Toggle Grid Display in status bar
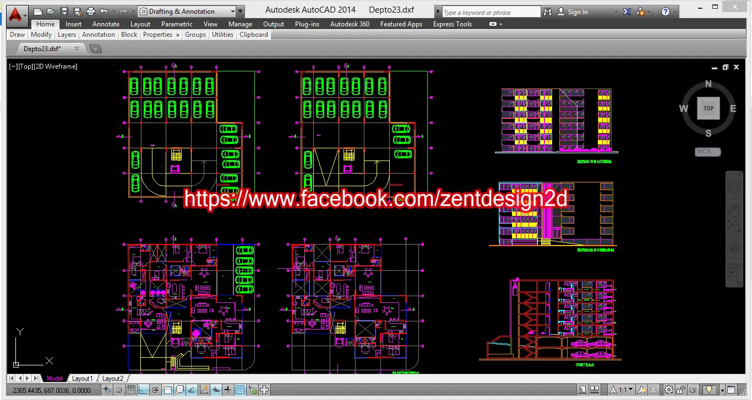 [x=130, y=390]
